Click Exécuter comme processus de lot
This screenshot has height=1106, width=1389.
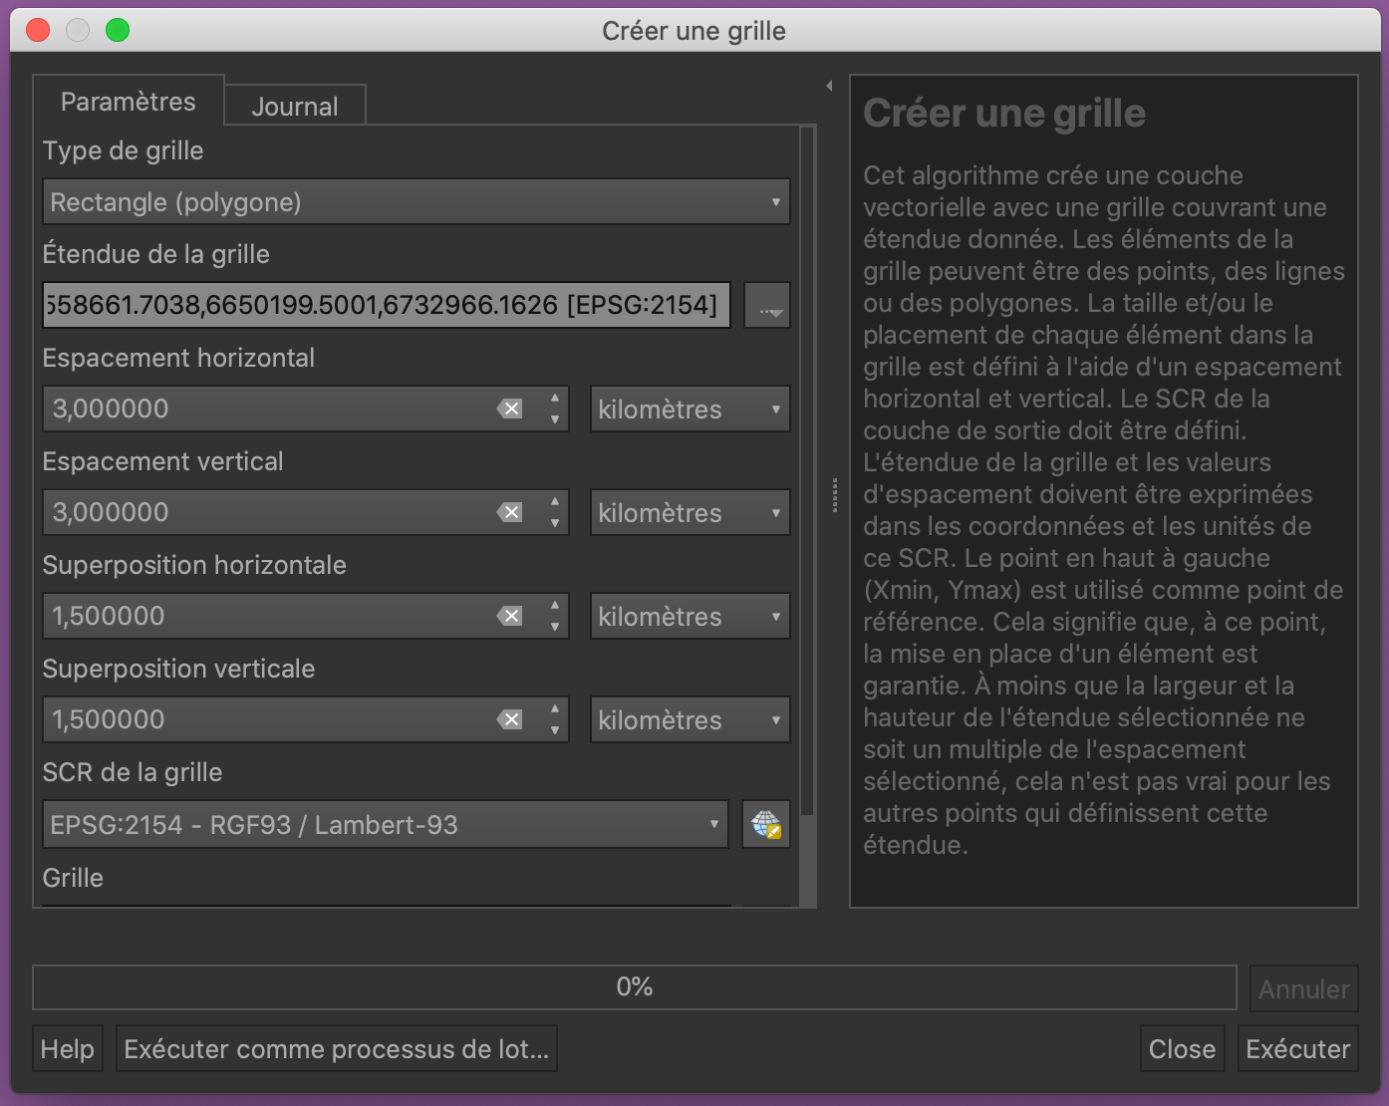tap(336, 1049)
